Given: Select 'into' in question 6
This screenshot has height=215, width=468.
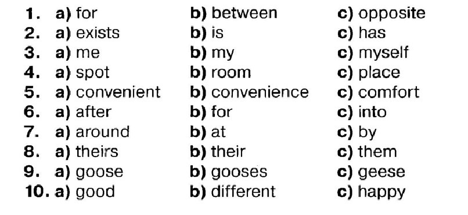Looking at the screenshot, I should coord(373,112).
